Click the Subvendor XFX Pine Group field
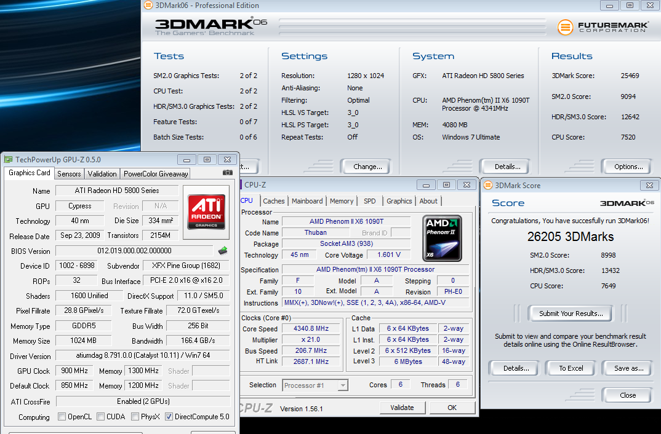Viewport: 661px width, 434px height. coord(186,266)
